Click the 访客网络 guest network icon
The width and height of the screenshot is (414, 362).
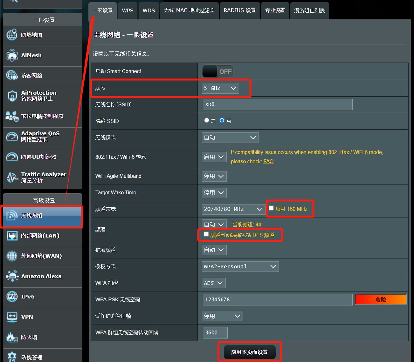(12, 76)
